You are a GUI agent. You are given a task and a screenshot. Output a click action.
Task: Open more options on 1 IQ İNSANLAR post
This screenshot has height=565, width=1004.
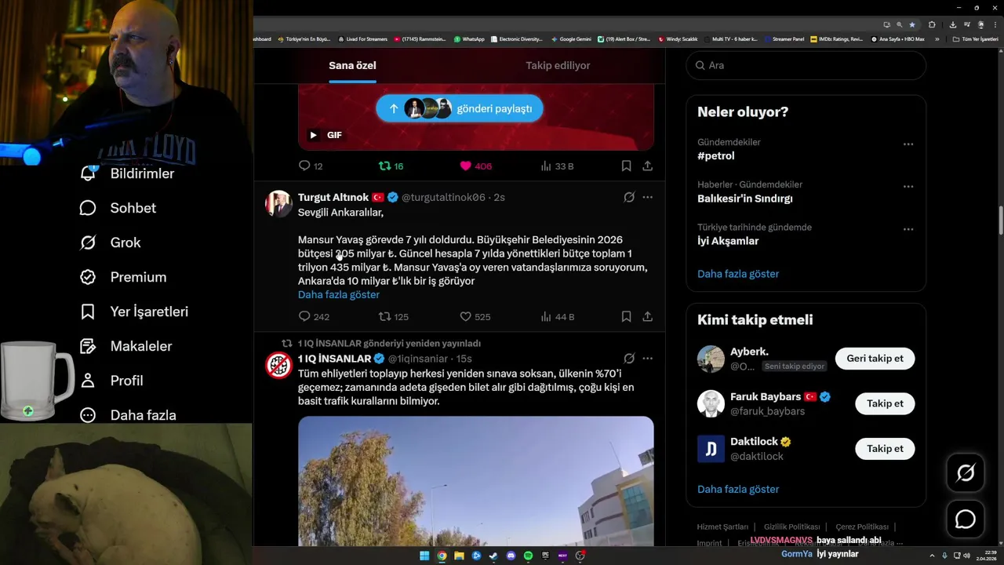(x=647, y=359)
